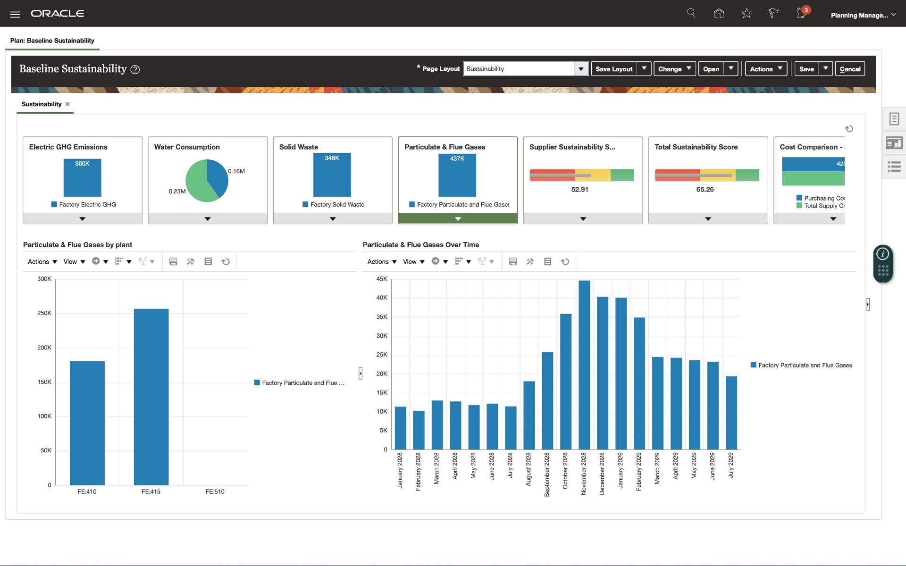The height and width of the screenshot is (566, 906).
Task: Refresh the Particulate Over Time chart
Action: (565, 262)
